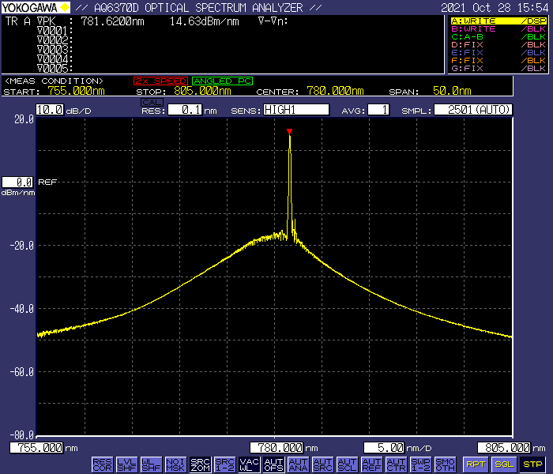Click peak wavelength 781.6200nm readout
Image resolution: width=553 pixels, height=474 pixels.
point(112,21)
